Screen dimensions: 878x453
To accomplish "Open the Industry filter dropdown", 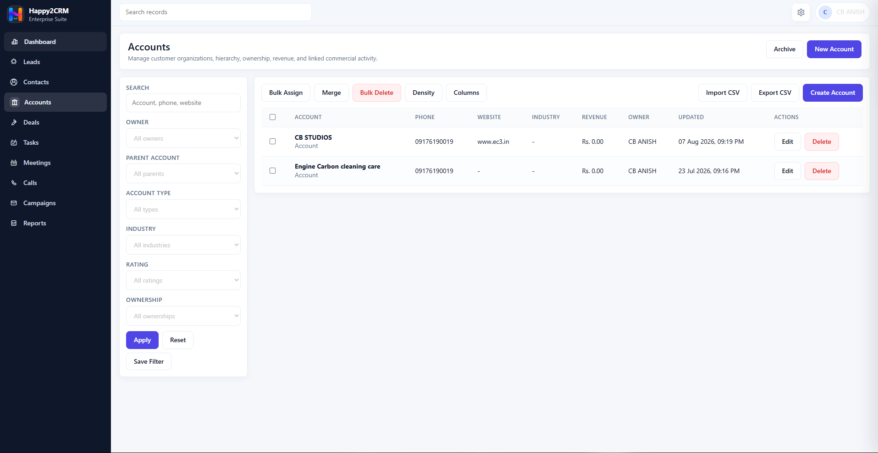I will 183,245.
